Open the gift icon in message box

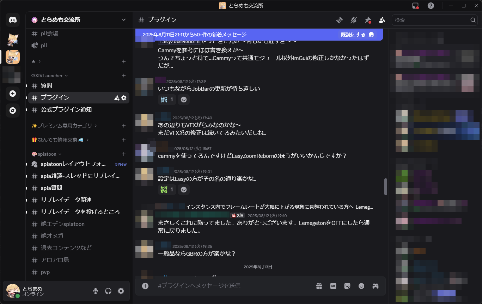(x=319, y=286)
